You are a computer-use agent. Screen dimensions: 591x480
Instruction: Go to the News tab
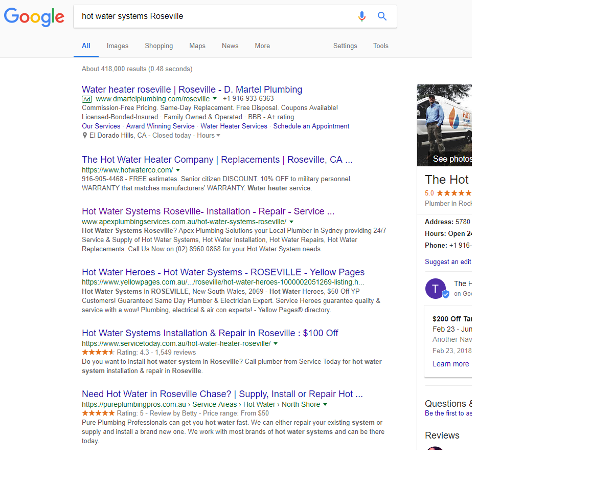(230, 46)
